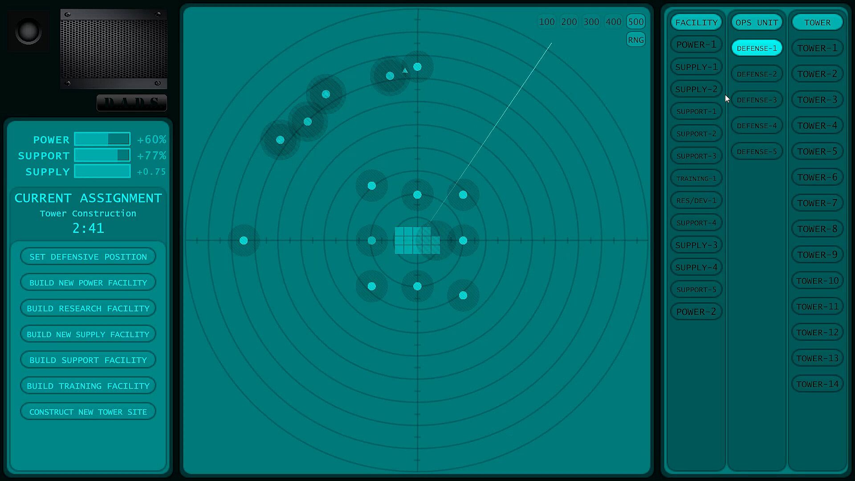This screenshot has width=855, height=481.
Task: Set radar range to 100
Action: (x=546, y=22)
